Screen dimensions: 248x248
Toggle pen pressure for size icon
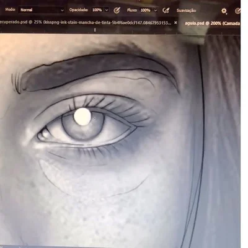(237, 11)
